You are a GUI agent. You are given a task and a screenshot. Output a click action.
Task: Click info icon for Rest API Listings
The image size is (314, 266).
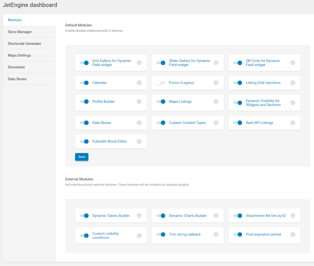(x=293, y=123)
